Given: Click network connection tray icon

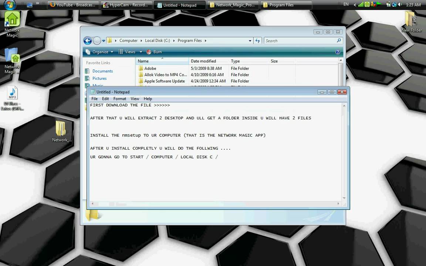Looking at the screenshot, I should coord(394,4).
